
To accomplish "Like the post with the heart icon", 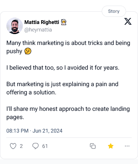I will pyautogui.click(x=13, y=146).
